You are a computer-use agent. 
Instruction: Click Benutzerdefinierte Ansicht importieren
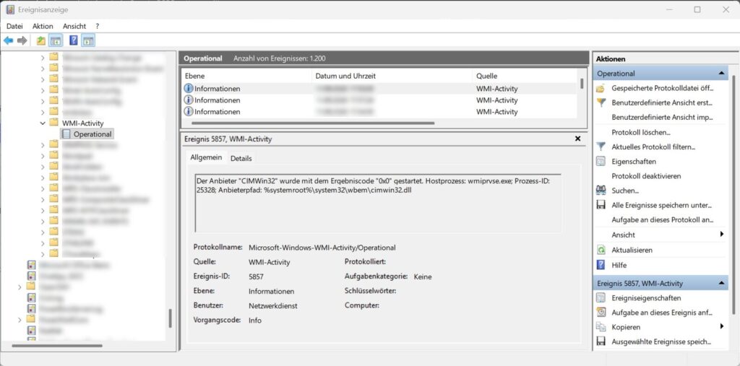pos(662,117)
